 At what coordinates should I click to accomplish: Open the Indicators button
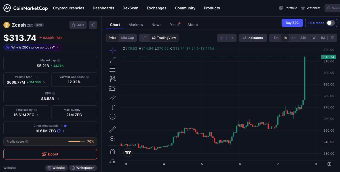[253, 38]
